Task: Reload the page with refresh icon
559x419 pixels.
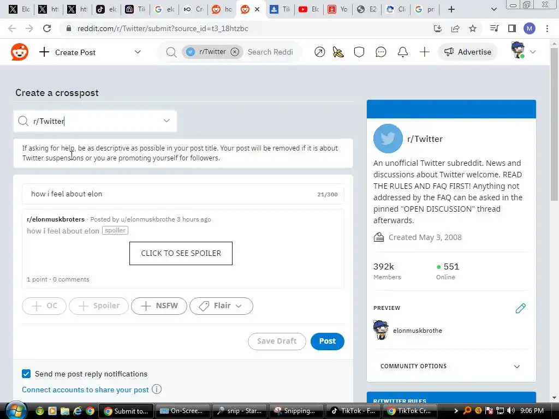Action: click(x=47, y=28)
